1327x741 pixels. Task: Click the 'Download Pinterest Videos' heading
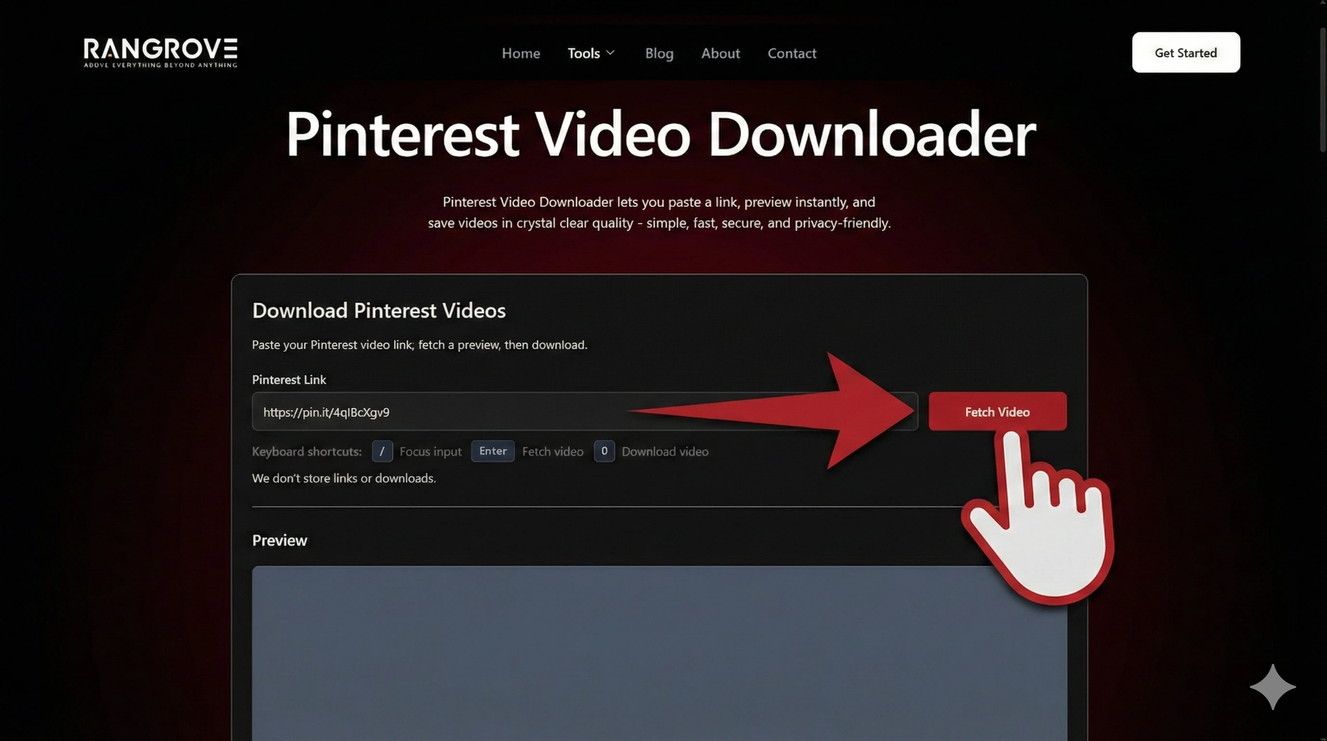(379, 310)
